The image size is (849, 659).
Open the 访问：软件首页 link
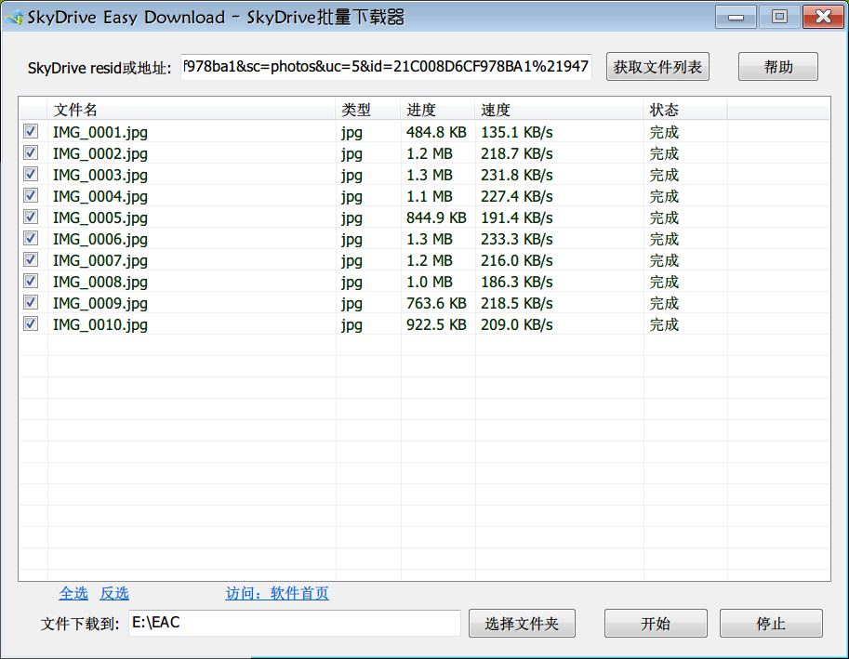[277, 593]
